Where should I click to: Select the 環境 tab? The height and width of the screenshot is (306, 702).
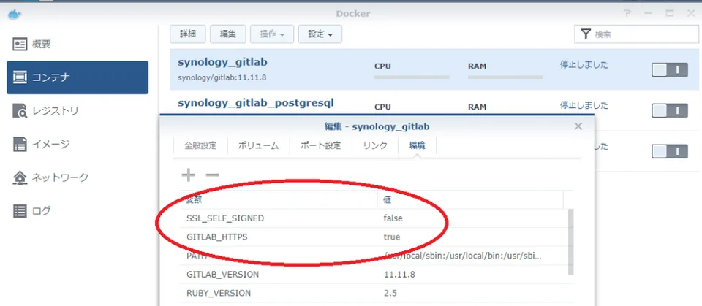point(418,146)
